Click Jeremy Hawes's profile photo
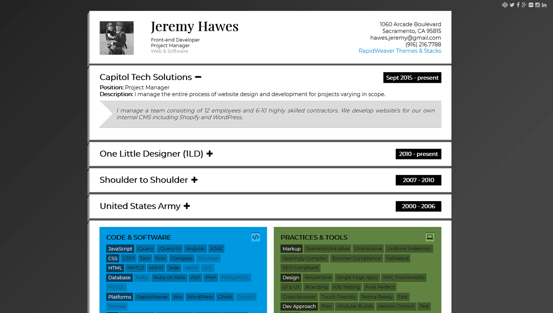Viewport: 553px width, 313px height. click(x=116, y=38)
